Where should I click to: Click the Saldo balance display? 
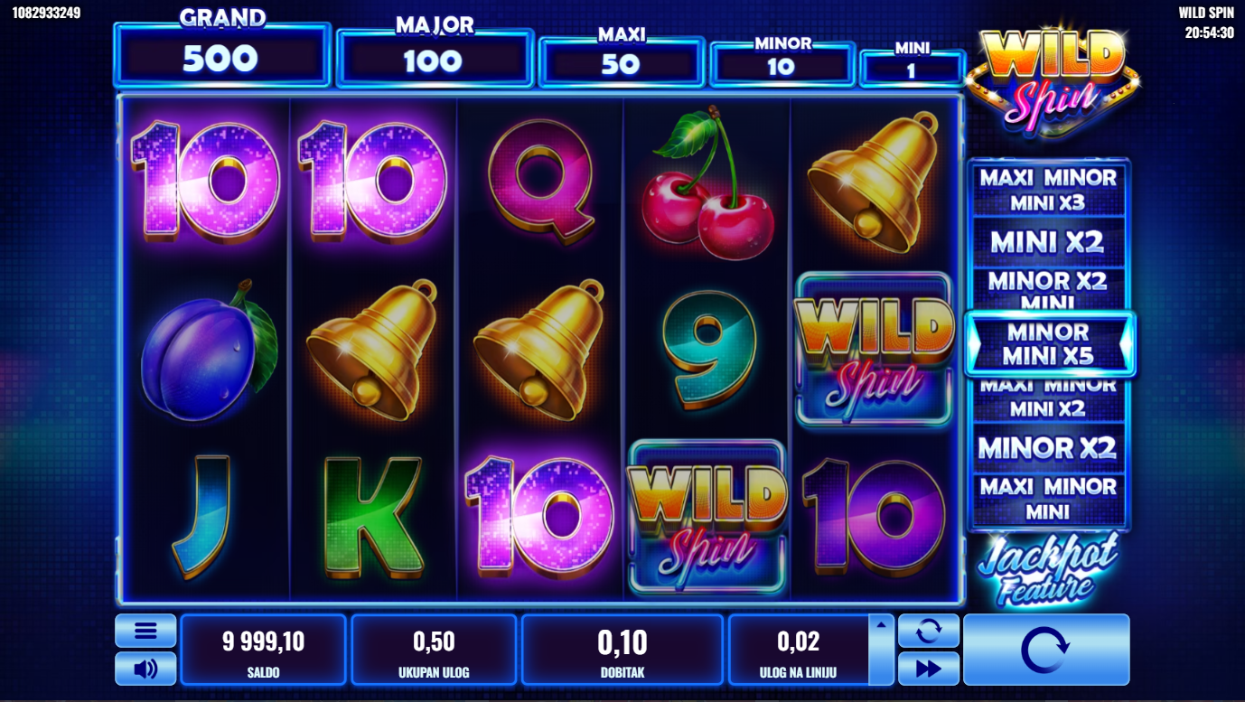pyautogui.click(x=264, y=650)
